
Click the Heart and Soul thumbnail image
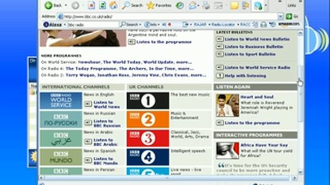(227, 105)
